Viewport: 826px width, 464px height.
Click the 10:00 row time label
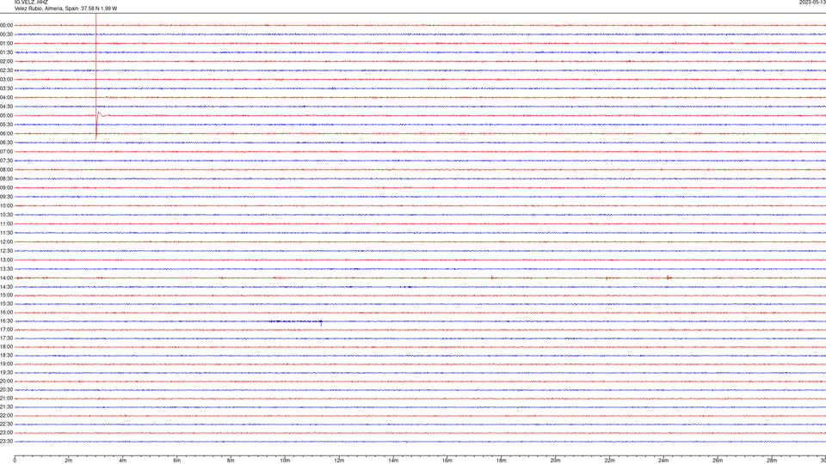pyautogui.click(x=6, y=205)
